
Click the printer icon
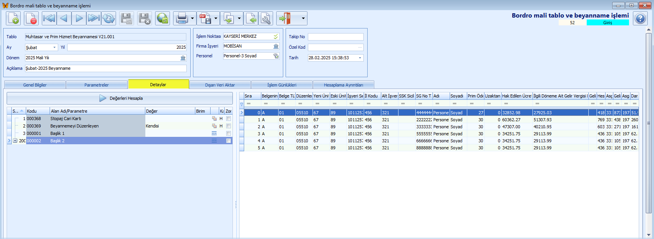tap(182, 18)
